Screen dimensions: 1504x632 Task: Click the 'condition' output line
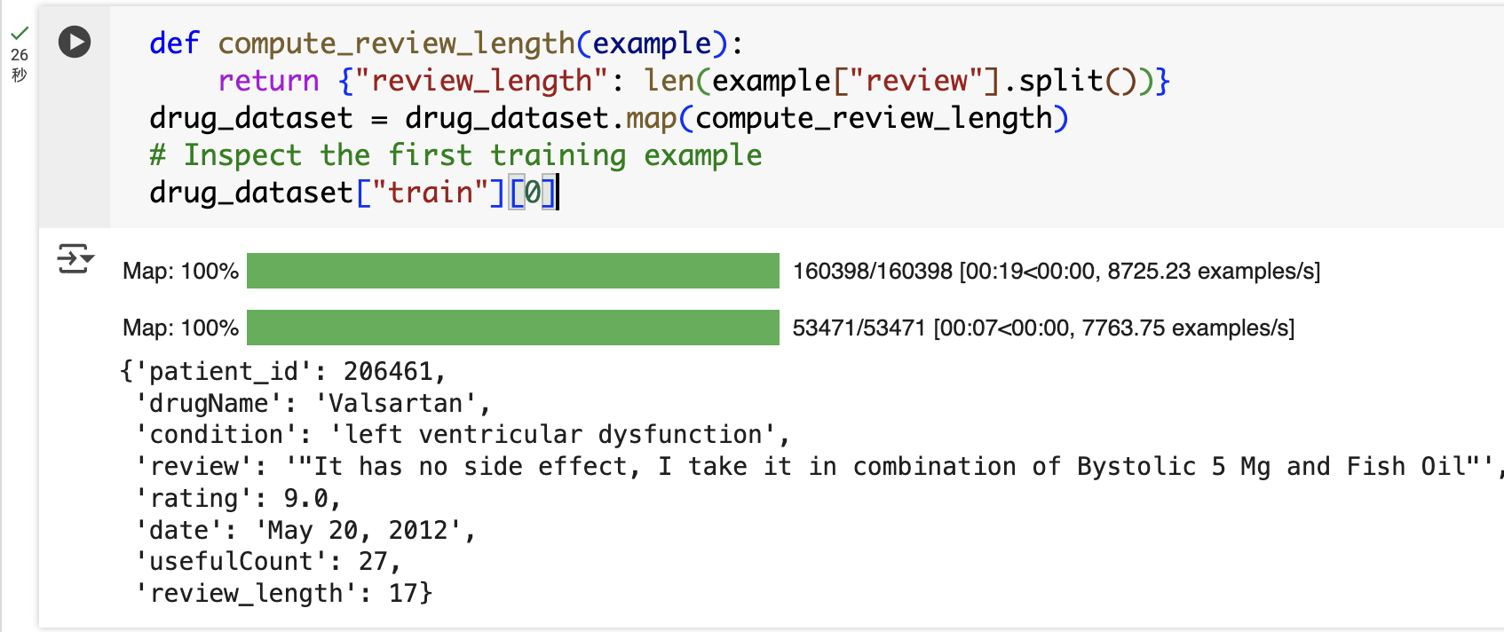(463, 434)
